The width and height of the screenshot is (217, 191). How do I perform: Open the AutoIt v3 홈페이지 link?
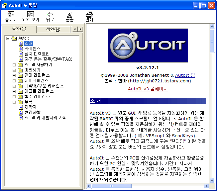(x=148, y=89)
